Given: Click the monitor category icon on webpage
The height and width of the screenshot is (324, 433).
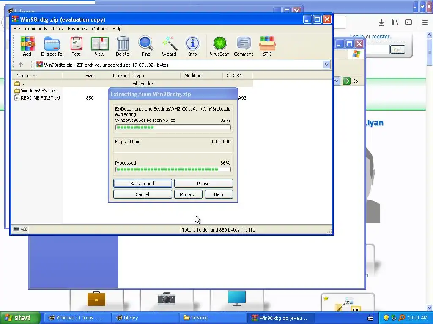Looking at the screenshot, I should click(237, 298).
